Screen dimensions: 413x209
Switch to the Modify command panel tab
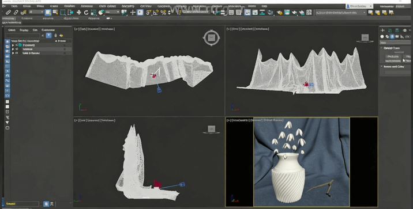pos(390,31)
